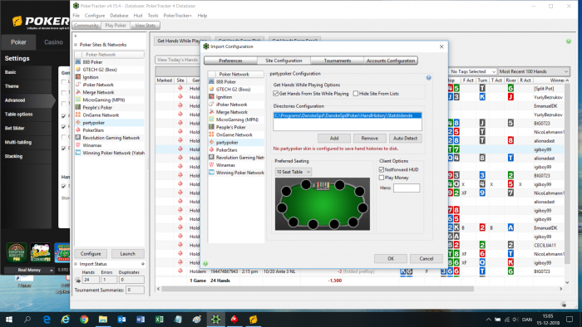This screenshot has height=327, width=582.
Task: Toggle Get Hands From Site While Playing
Action: [x=276, y=94]
